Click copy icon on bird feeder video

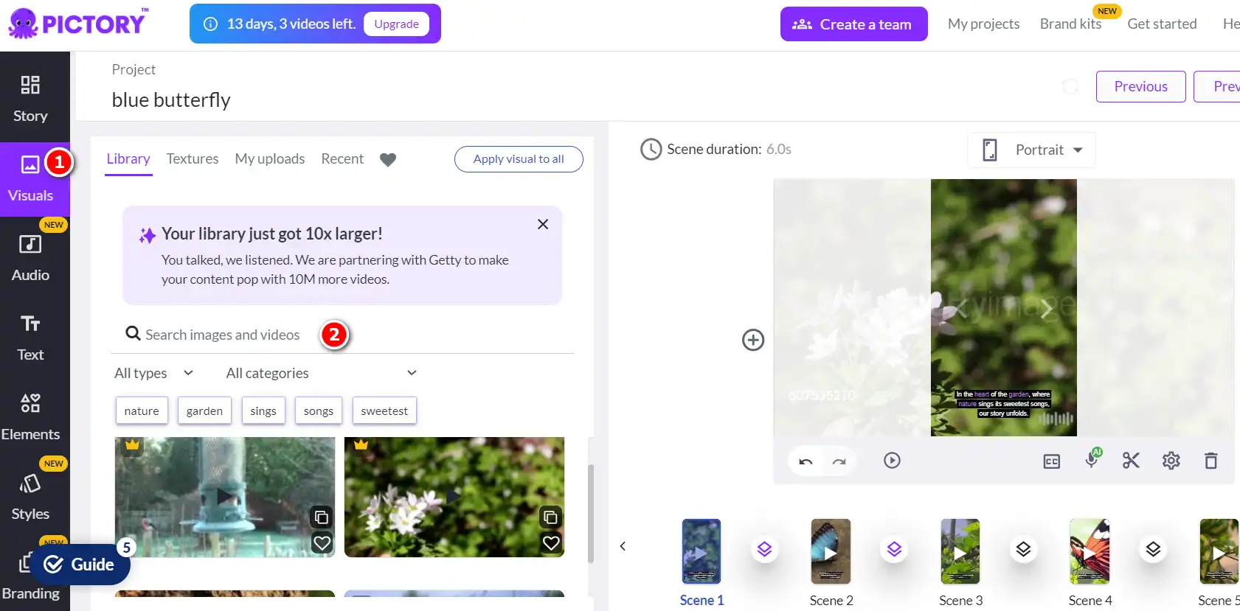pos(322,517)
